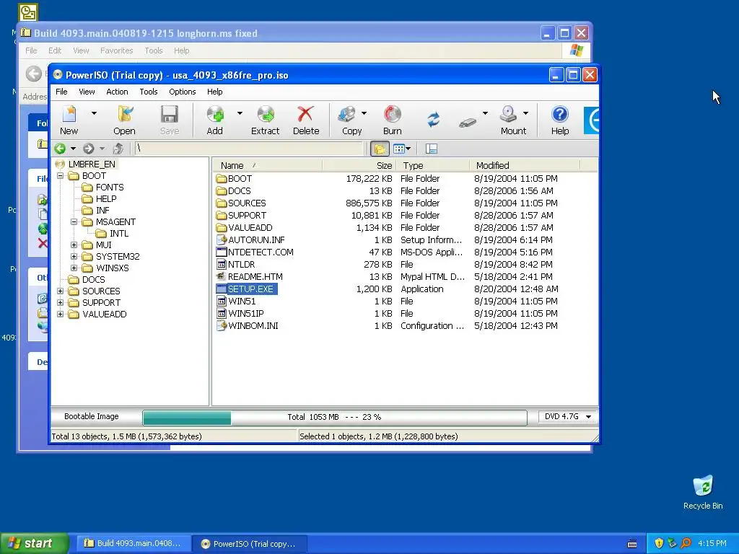Open the Windows Start button
739x554 pixels.
coord(34,543)
